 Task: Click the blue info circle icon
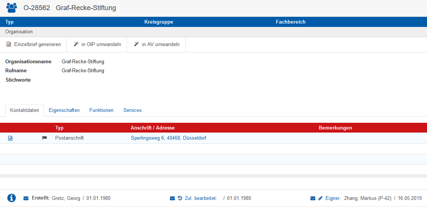click(x=12, y=198)
